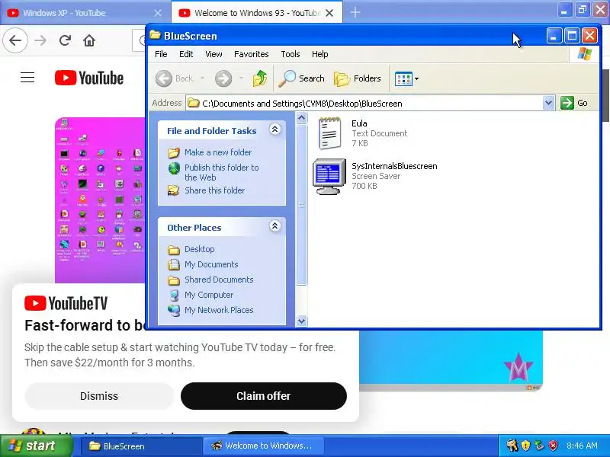
Task: Click the BlueScreen folder icon in title bar
Action: (x=156, y=35)
